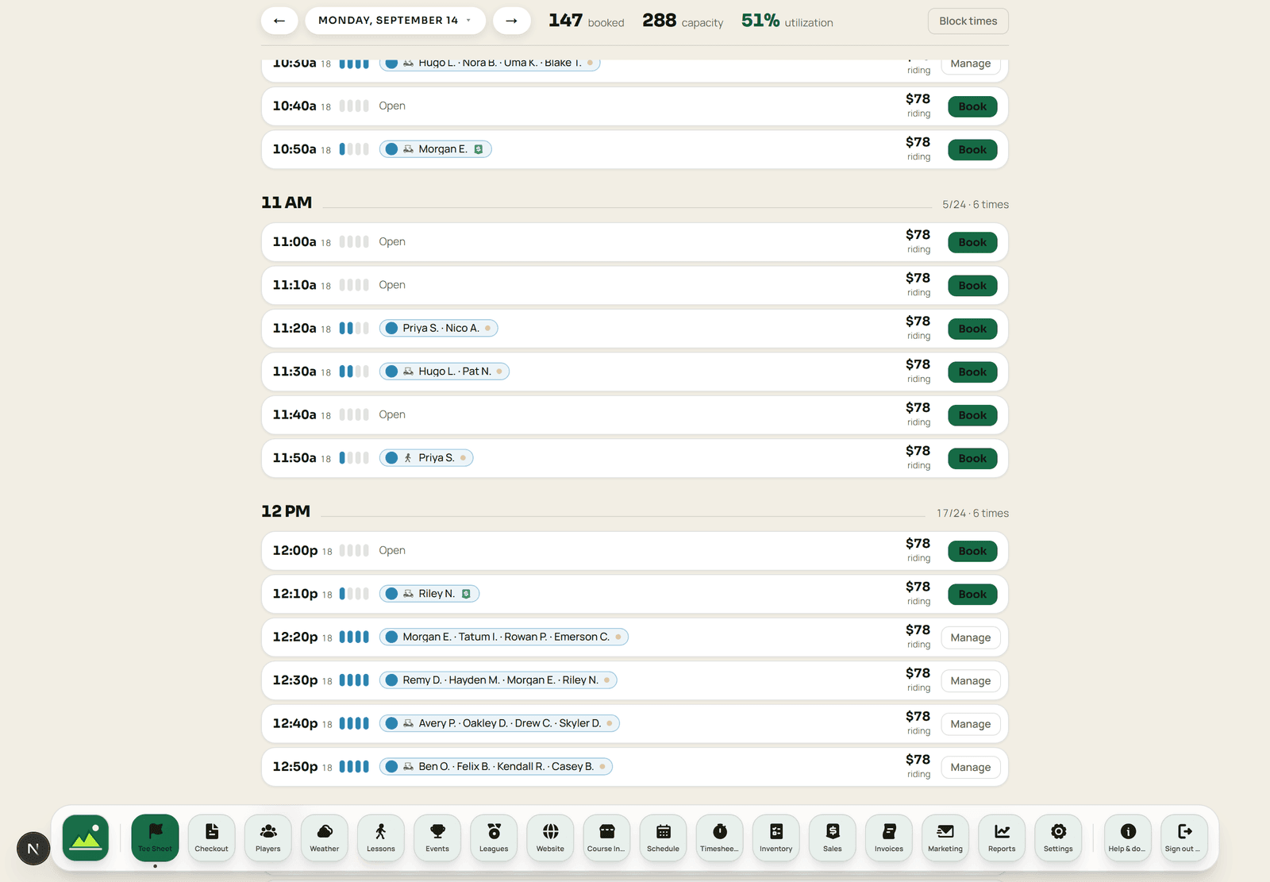
Task: Open the Invoices dock icon
Action: 889,838
